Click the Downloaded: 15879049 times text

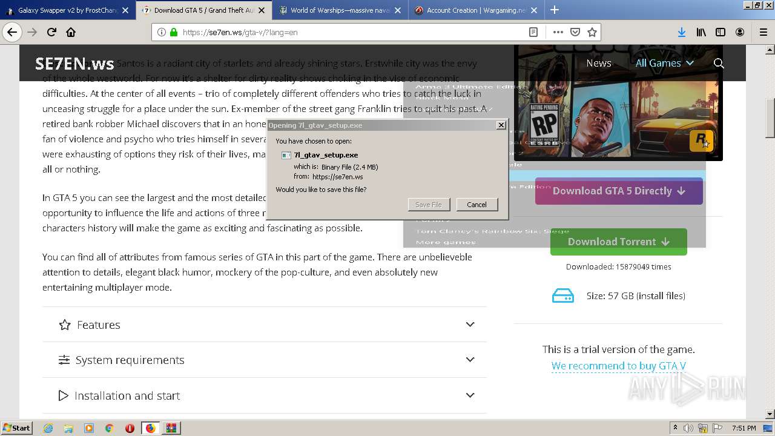(619, 266)
